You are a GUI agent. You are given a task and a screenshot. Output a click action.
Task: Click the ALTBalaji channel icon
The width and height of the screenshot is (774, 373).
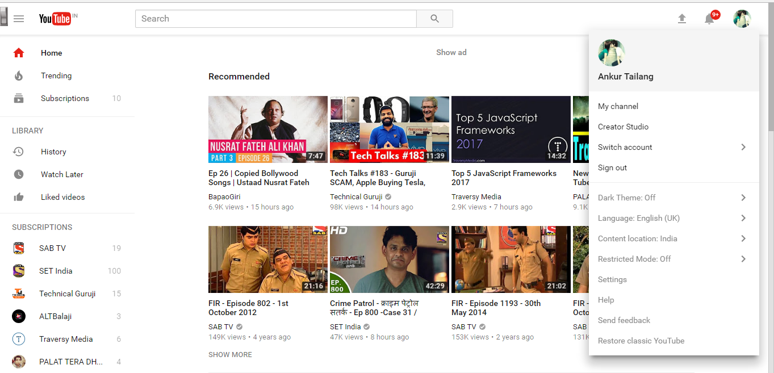(19, 316)
